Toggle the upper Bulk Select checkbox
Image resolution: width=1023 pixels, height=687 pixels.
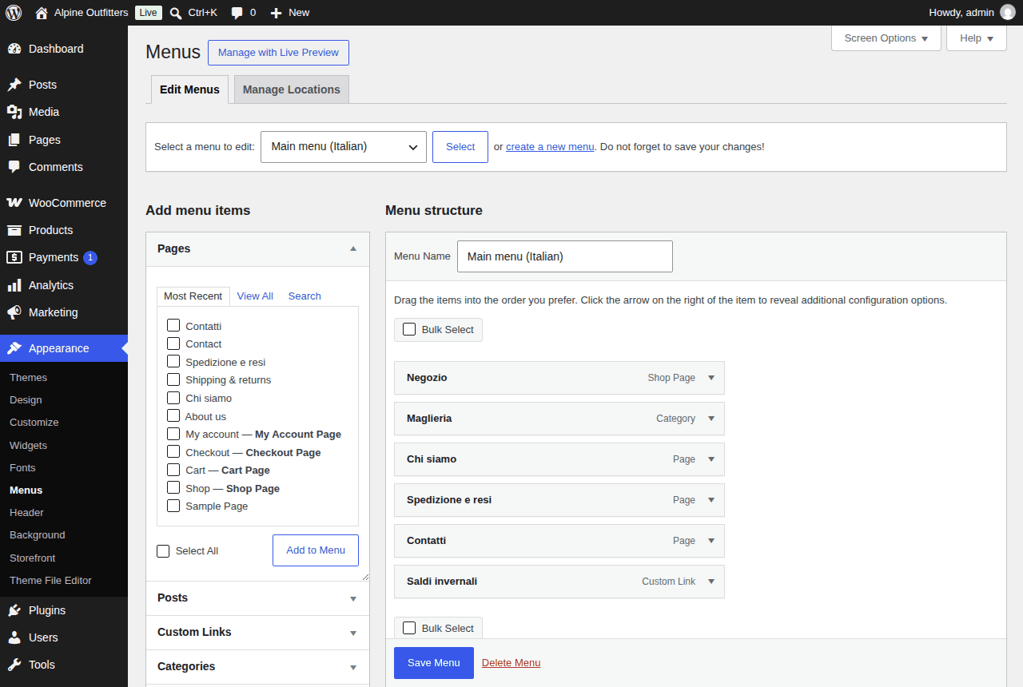tap(409, 329)
